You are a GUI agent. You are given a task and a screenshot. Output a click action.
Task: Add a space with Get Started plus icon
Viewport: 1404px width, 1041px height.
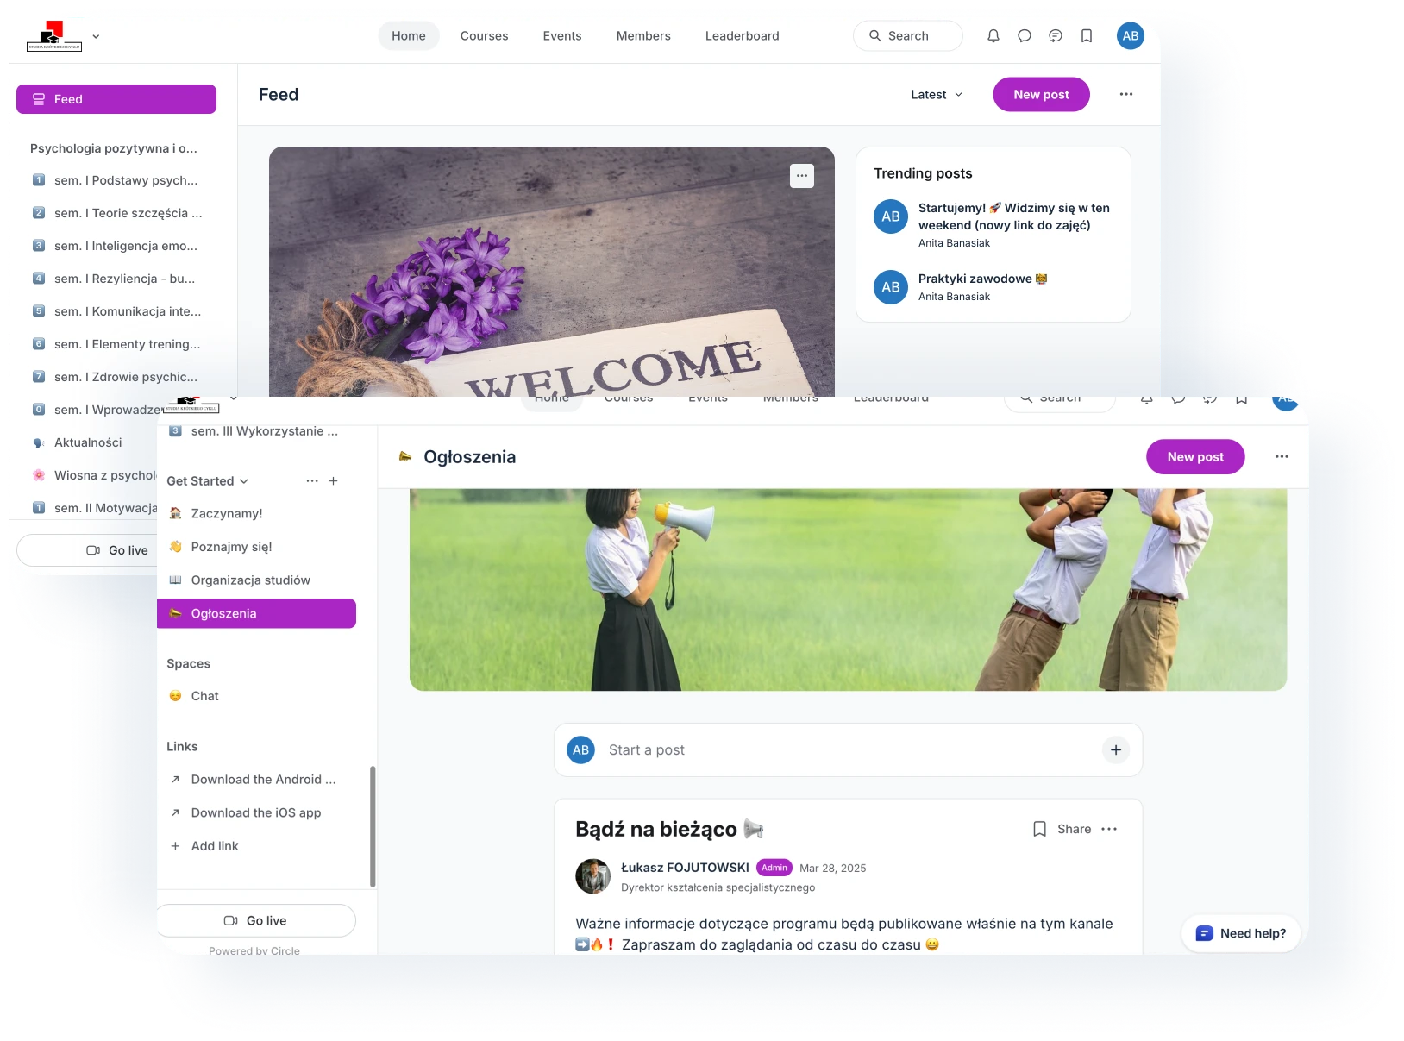click(x=334, y=481)
